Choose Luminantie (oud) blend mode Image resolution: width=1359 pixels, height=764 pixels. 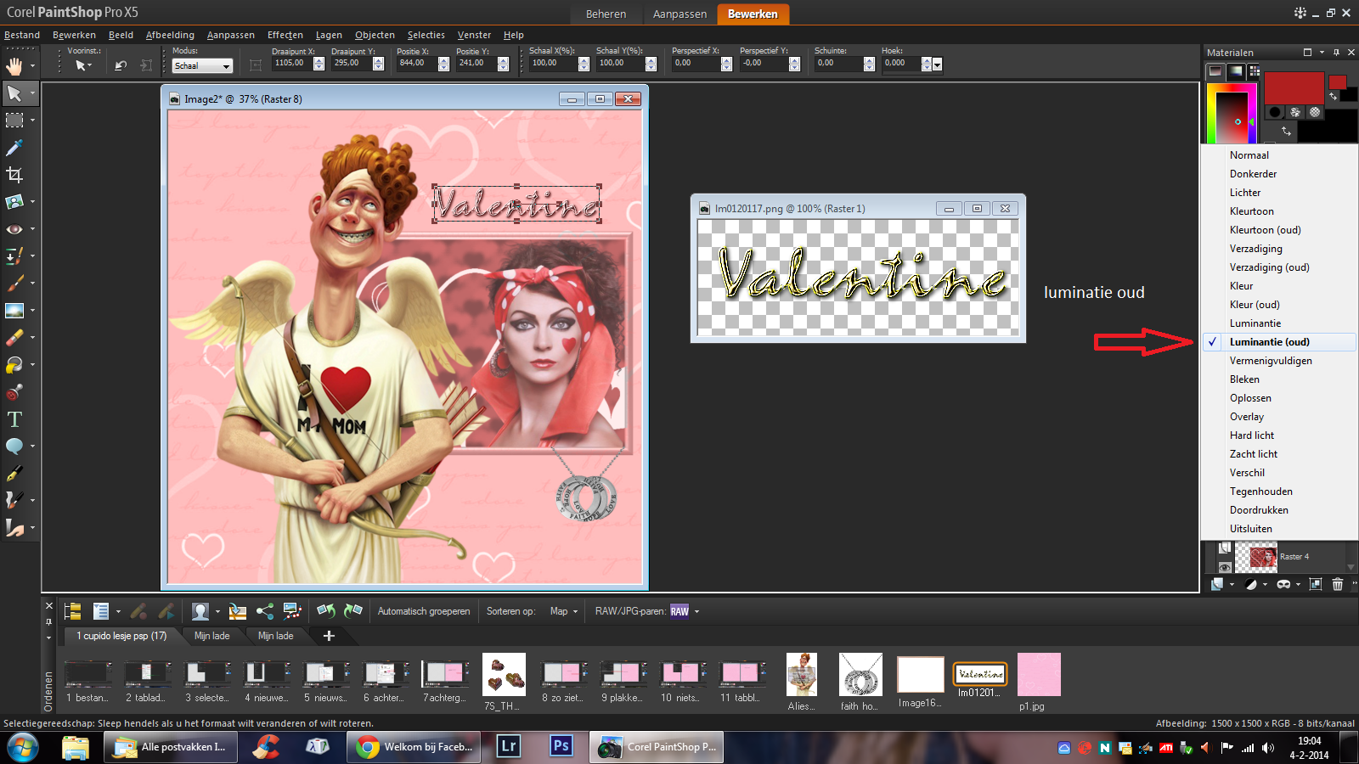point(1269,342)
